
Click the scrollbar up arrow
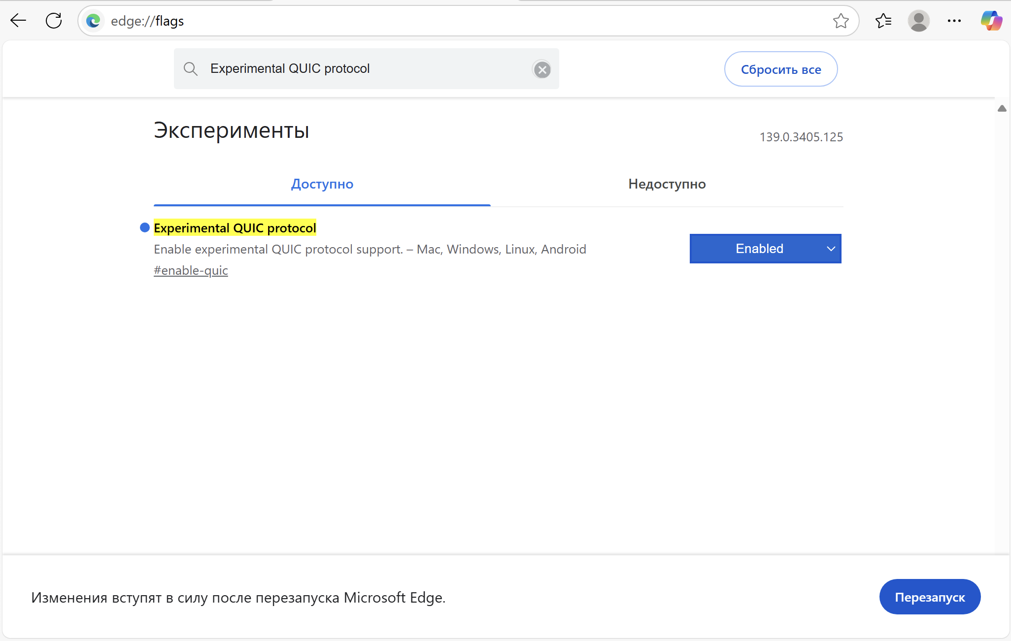[x=1002, y=108]
